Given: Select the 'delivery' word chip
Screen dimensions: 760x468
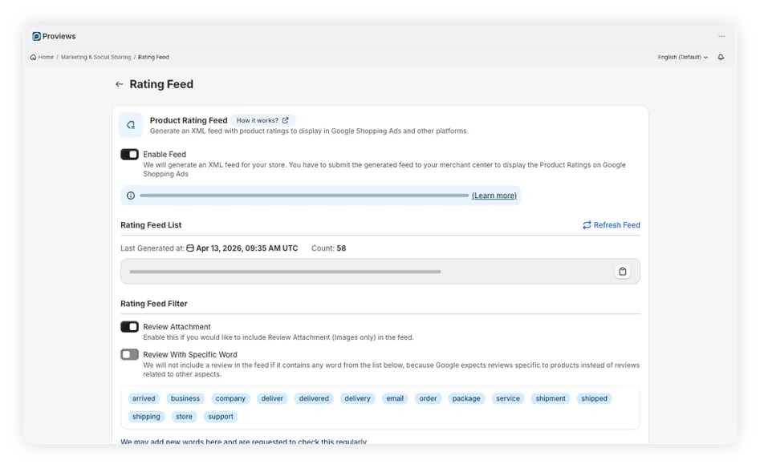Looking at the screenshot, I should pyautogui.click(x=356, y=398).
